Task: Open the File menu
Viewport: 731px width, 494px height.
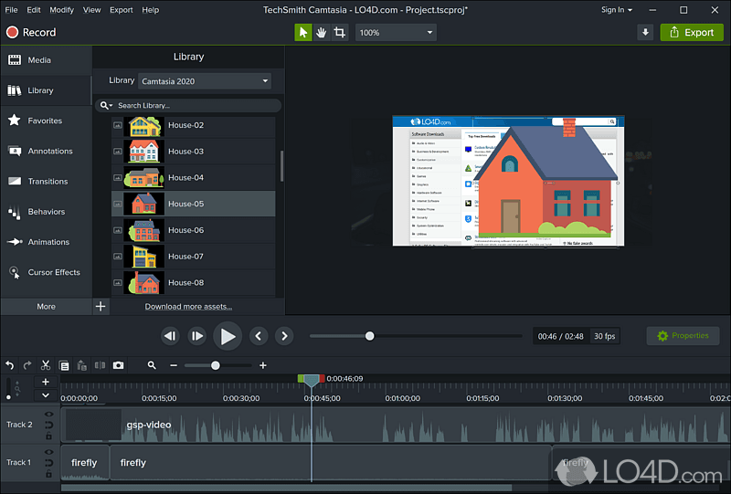Action: pyautogui.click(x=11, y=10)
